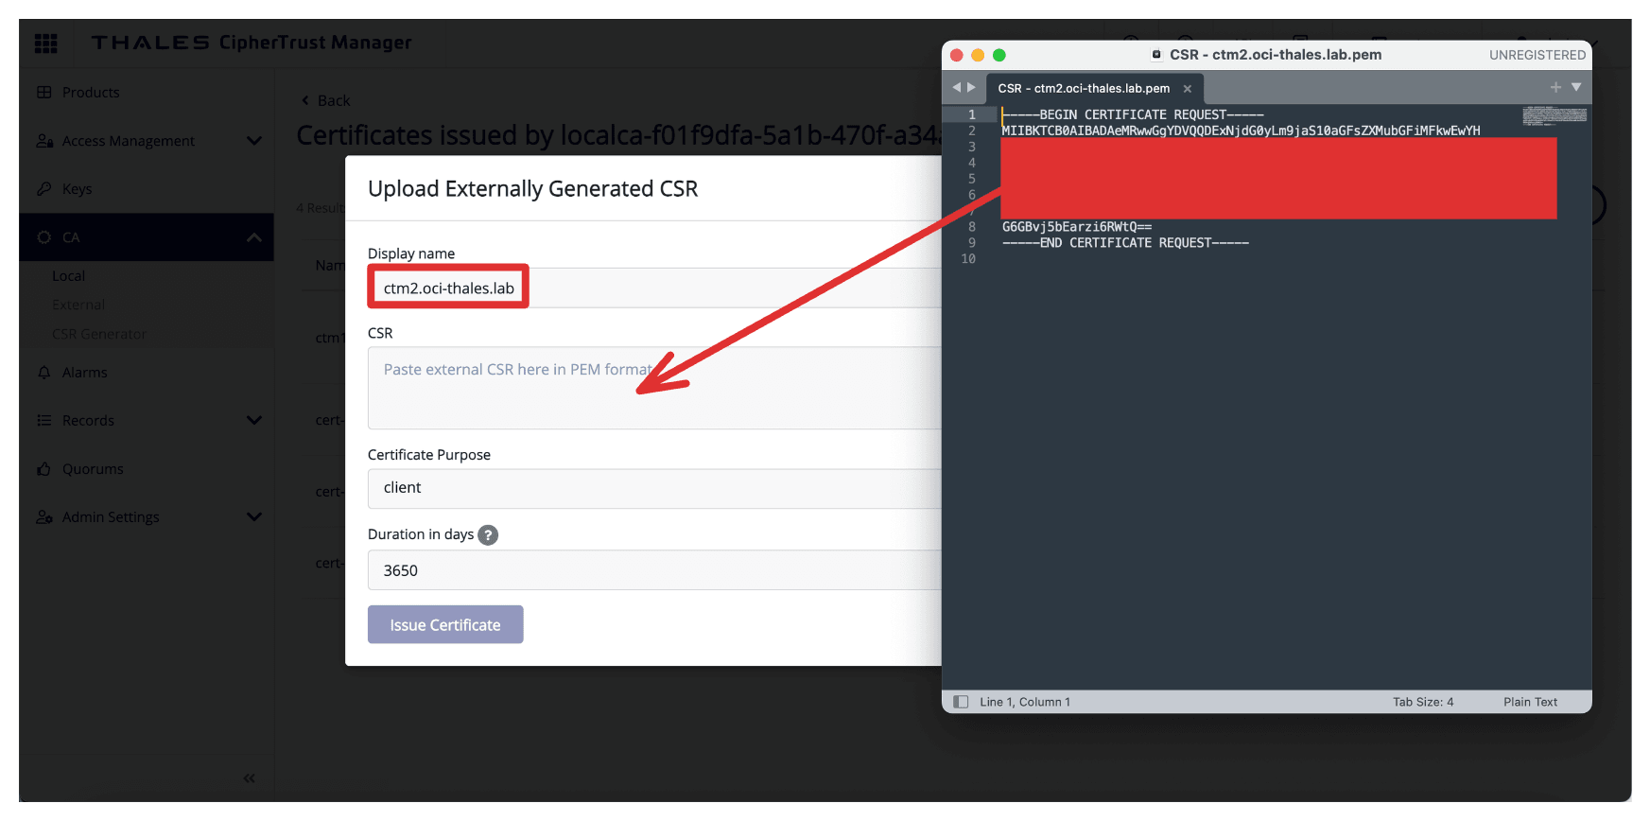Close the CSR pem editor tab

1188,89
